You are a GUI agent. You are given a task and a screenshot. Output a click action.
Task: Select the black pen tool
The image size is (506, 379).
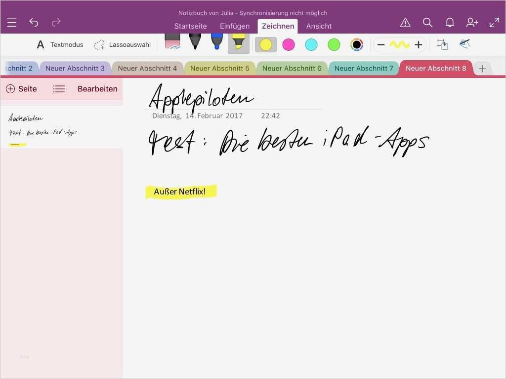(195, 42)
